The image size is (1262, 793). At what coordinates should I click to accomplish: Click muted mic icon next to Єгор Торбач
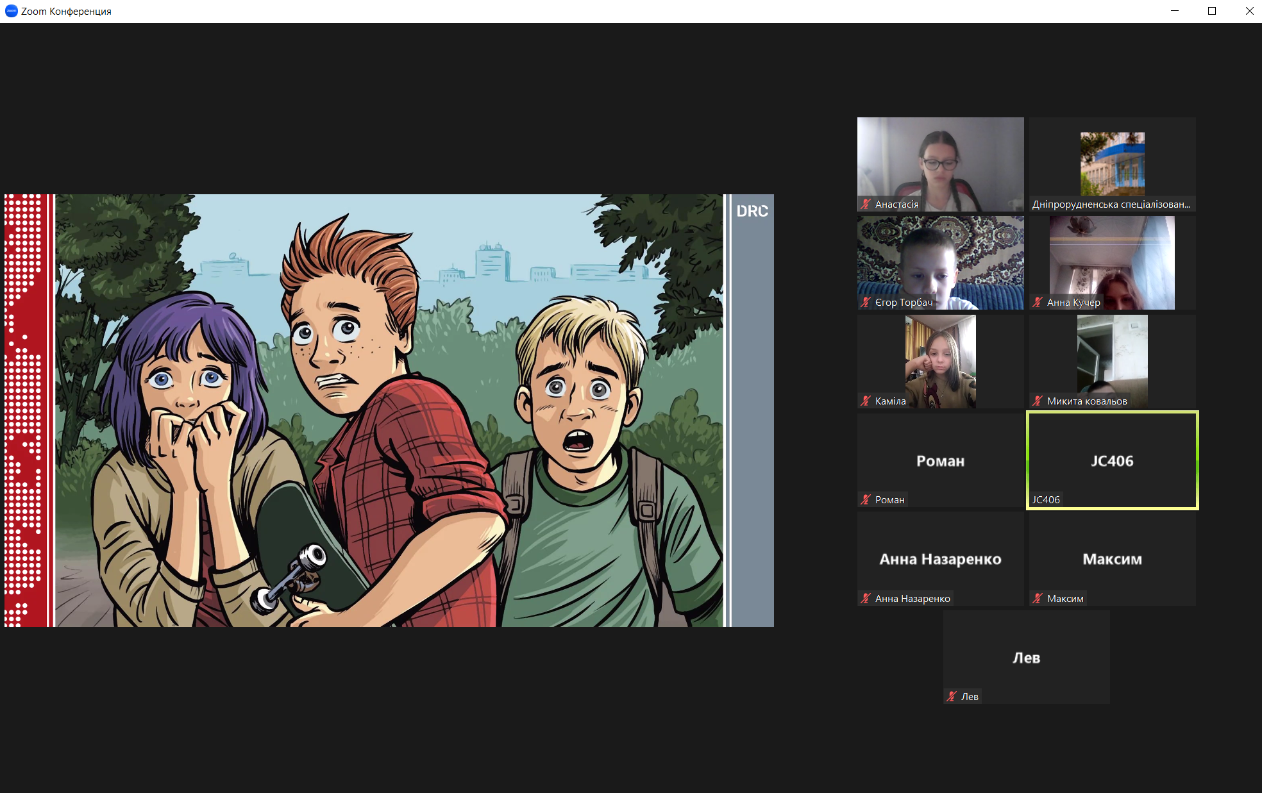pyautogui.click(x=866, y=303)
